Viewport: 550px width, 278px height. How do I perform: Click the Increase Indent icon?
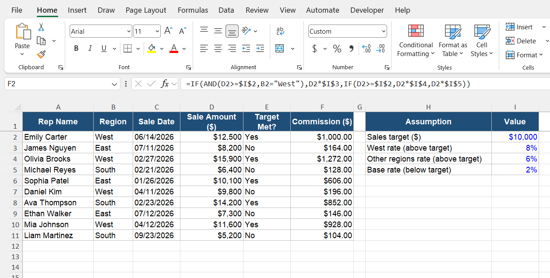(x=260, y=48)
